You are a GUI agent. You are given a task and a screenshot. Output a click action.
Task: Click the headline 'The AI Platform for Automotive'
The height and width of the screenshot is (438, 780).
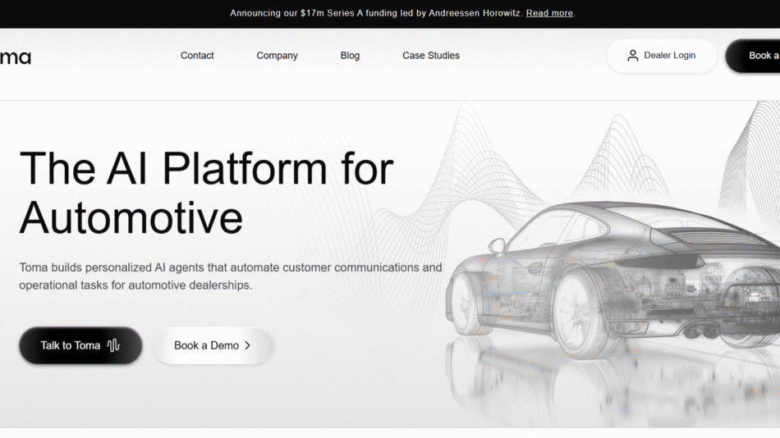pyautogui.click(x=206, y=193)
